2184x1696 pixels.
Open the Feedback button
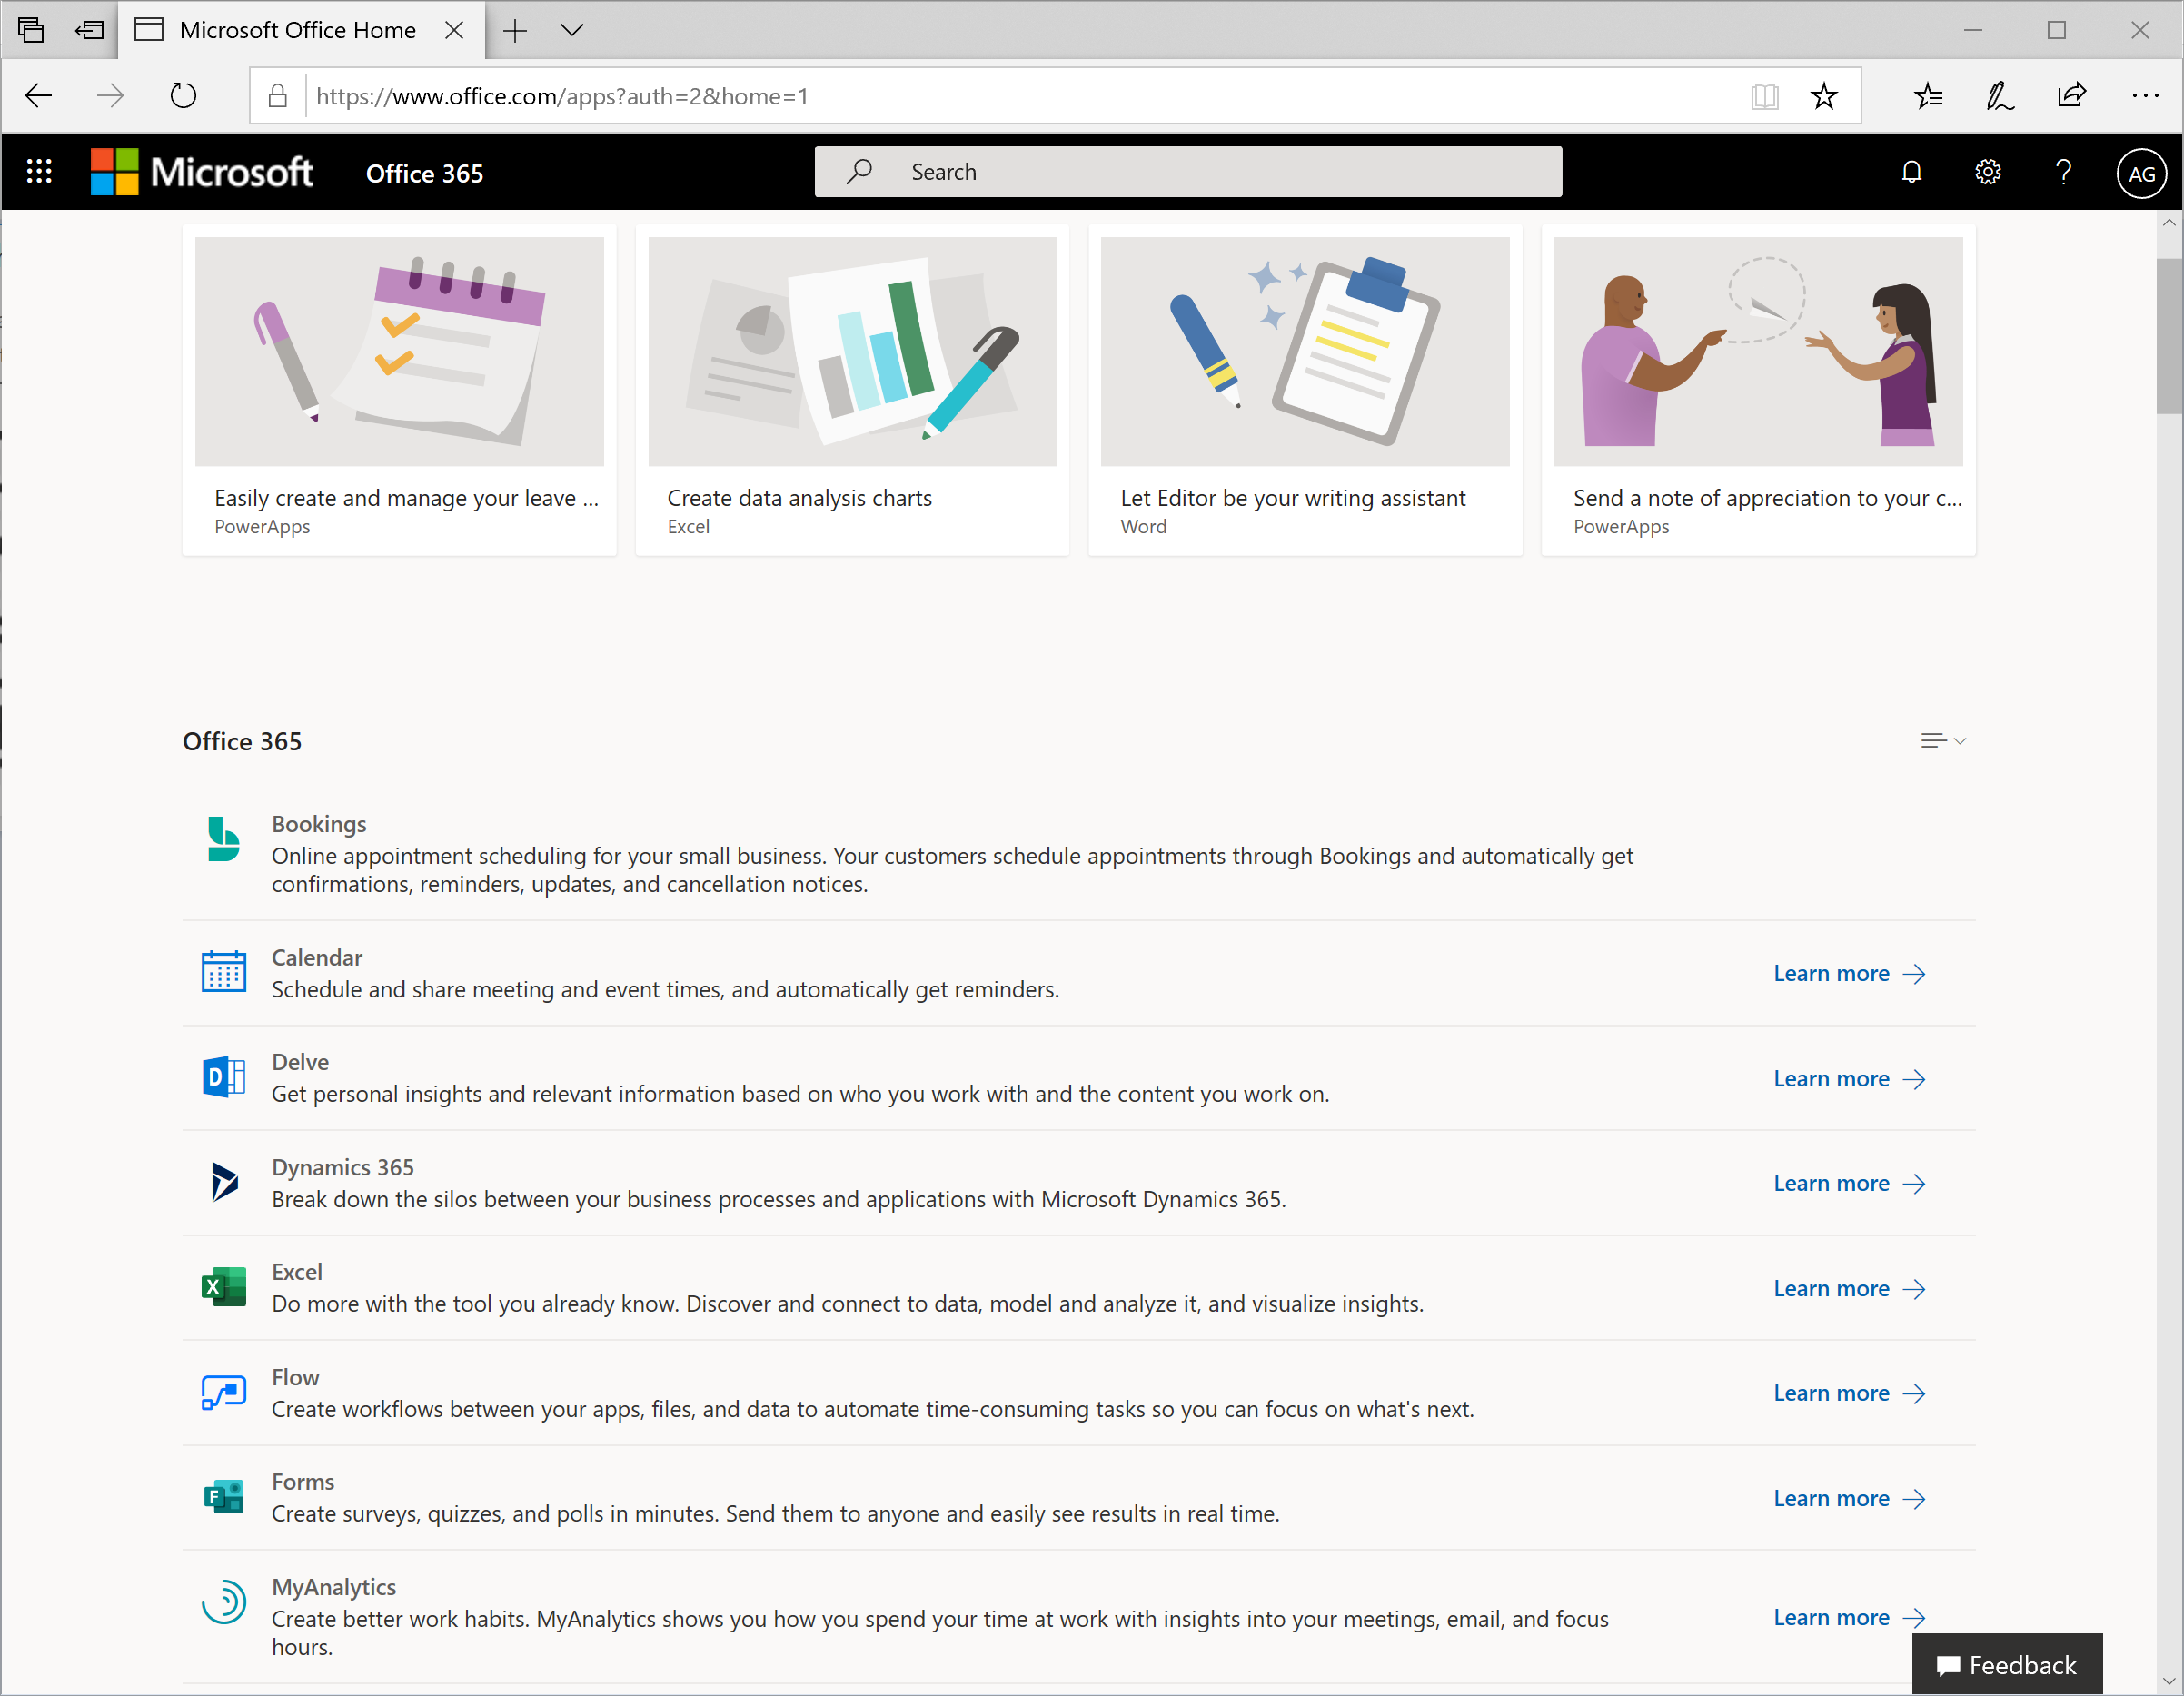pos(2006,1665)
